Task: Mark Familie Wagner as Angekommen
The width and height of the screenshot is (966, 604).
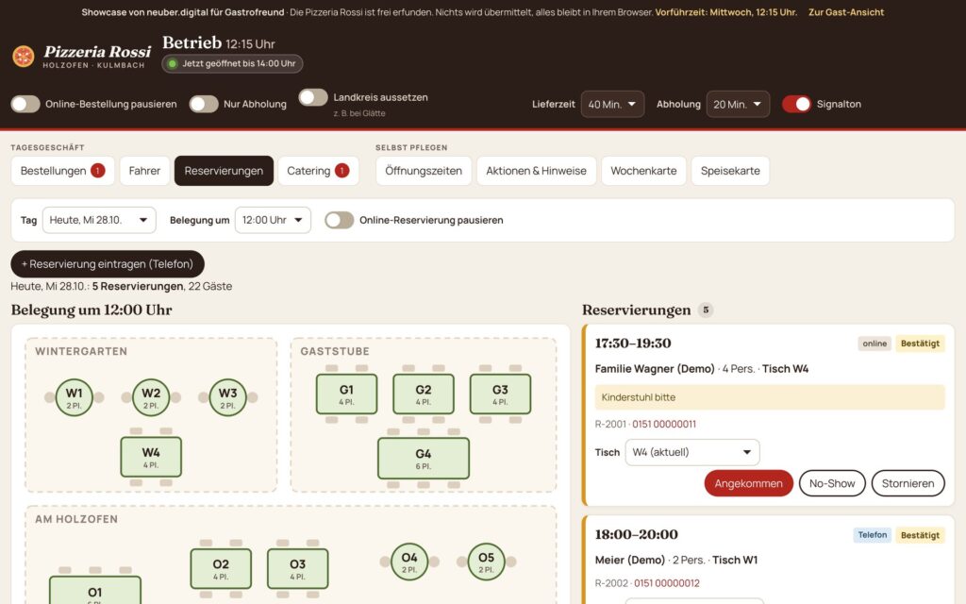Action: (748, 483)
